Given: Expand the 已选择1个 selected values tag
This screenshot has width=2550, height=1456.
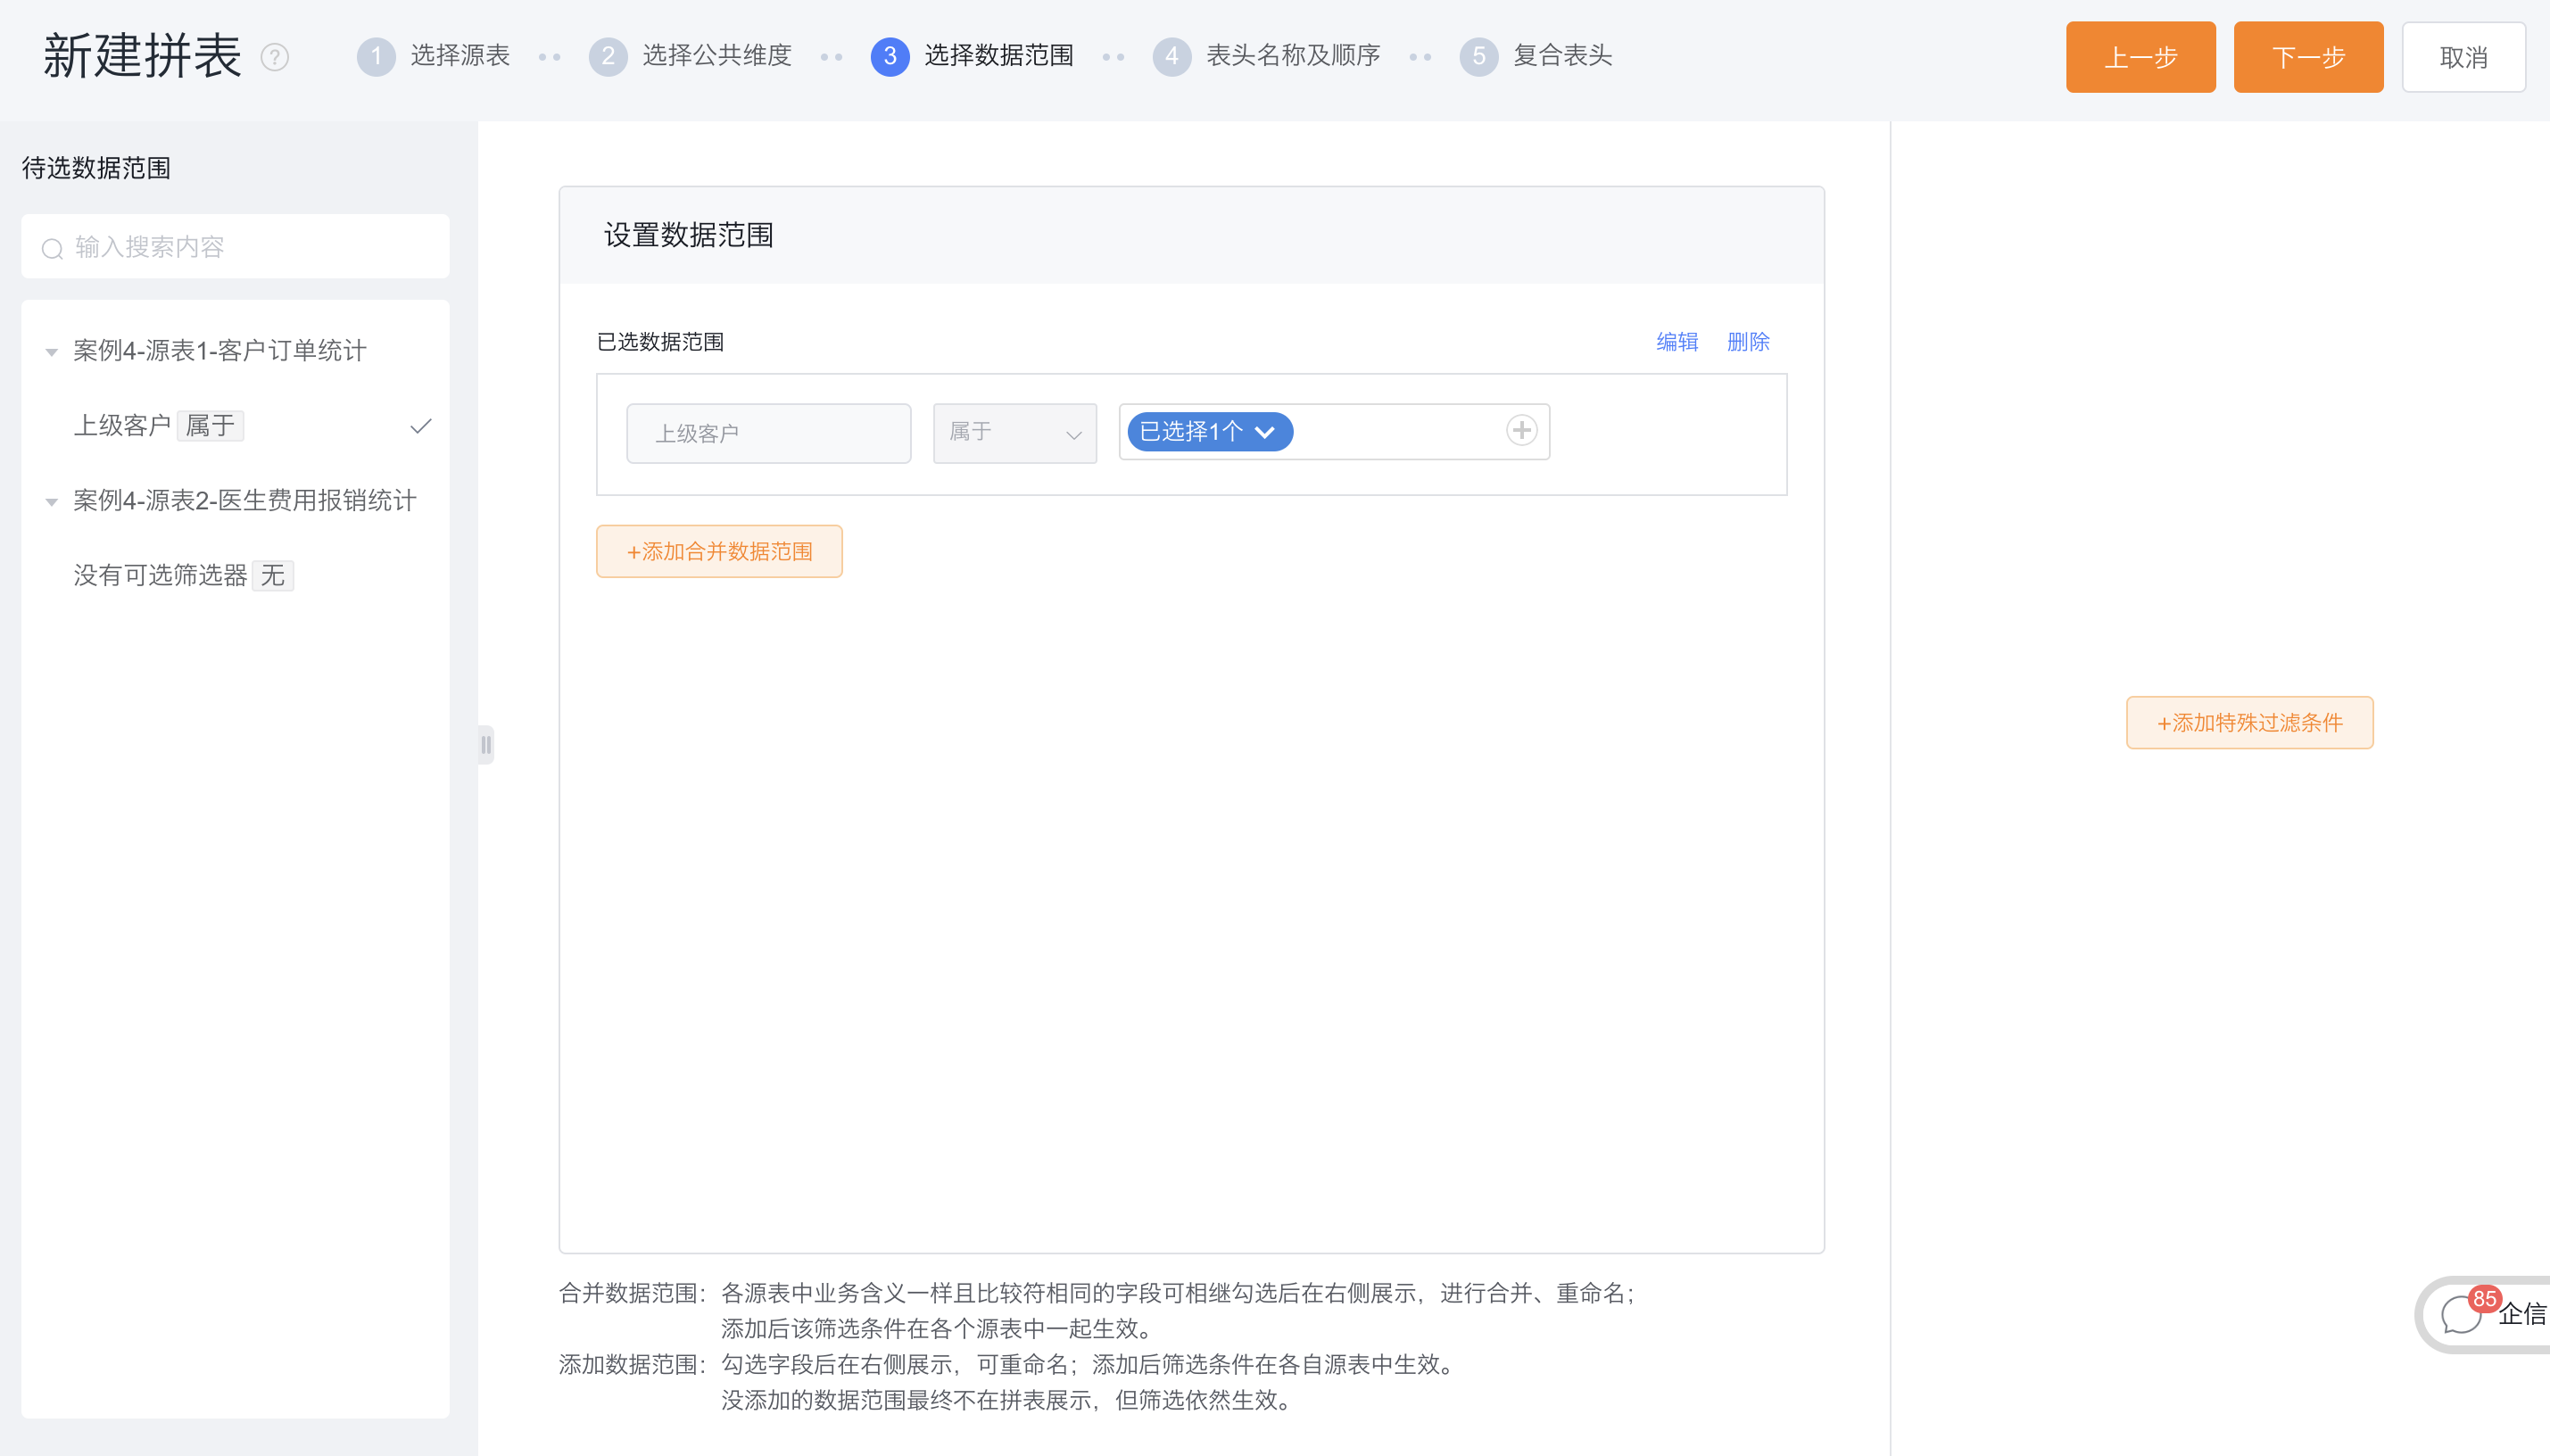Looking at the screenshot, I should (1210, 431).
